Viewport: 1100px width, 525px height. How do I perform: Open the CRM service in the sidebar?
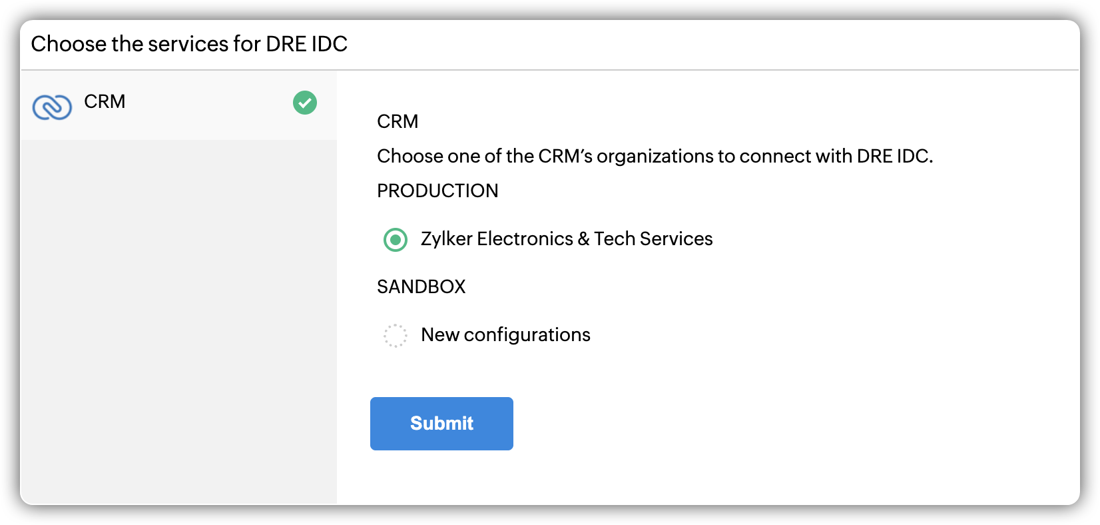coord(105,102)
